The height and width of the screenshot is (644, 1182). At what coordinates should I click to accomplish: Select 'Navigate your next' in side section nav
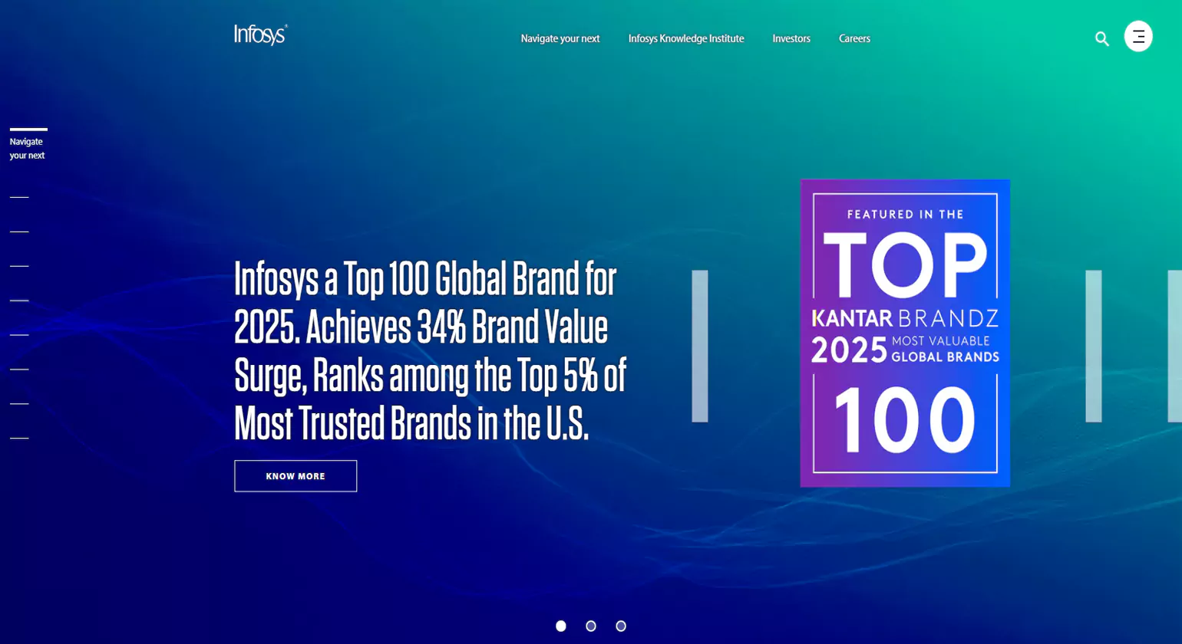(x=28, y=148)
